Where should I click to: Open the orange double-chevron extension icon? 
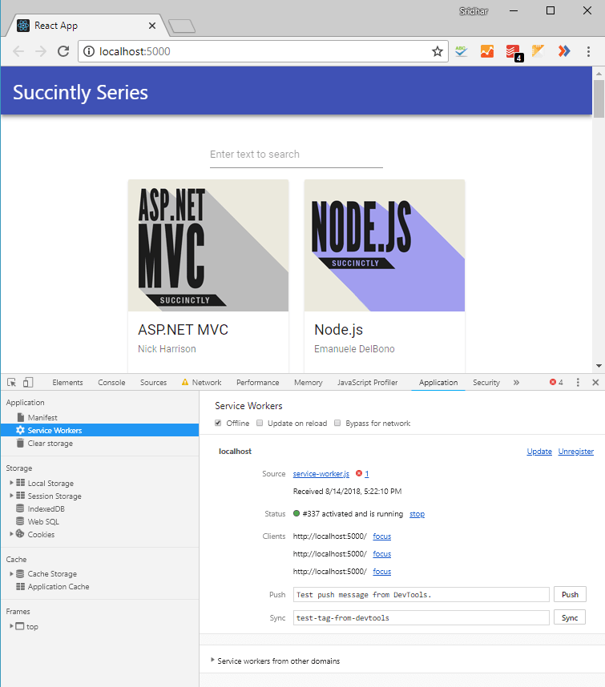click(x=564, y=51)
